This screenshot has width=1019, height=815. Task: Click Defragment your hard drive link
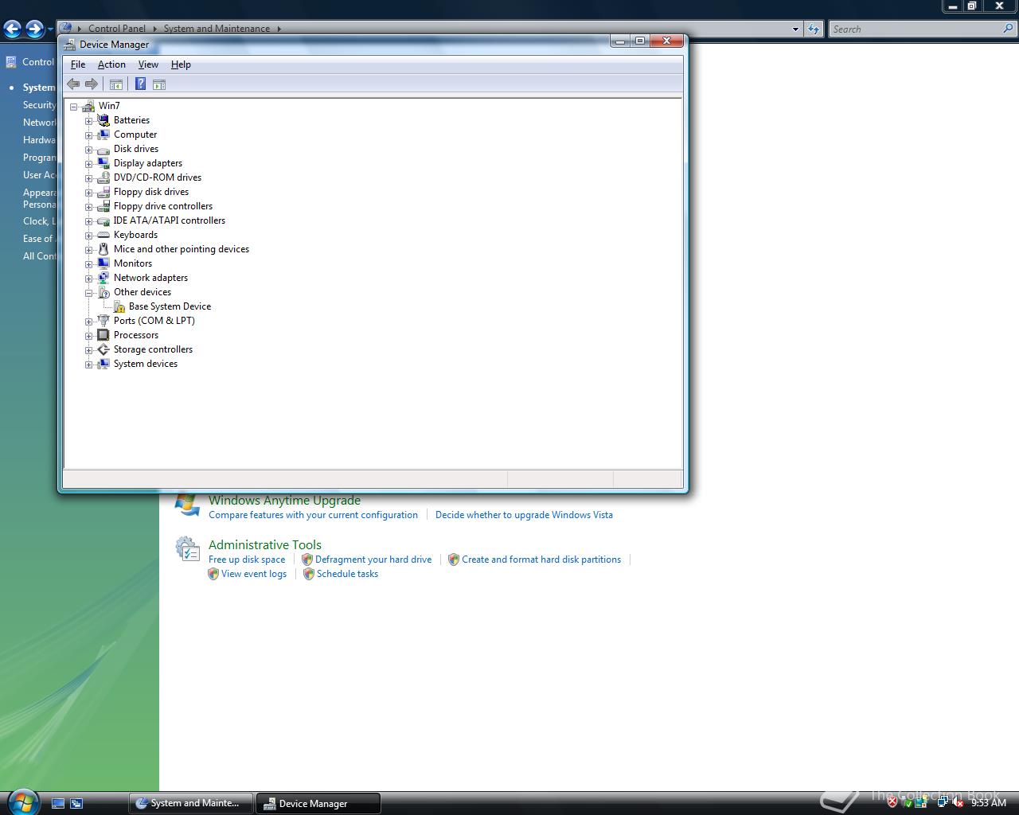[373, 560]
